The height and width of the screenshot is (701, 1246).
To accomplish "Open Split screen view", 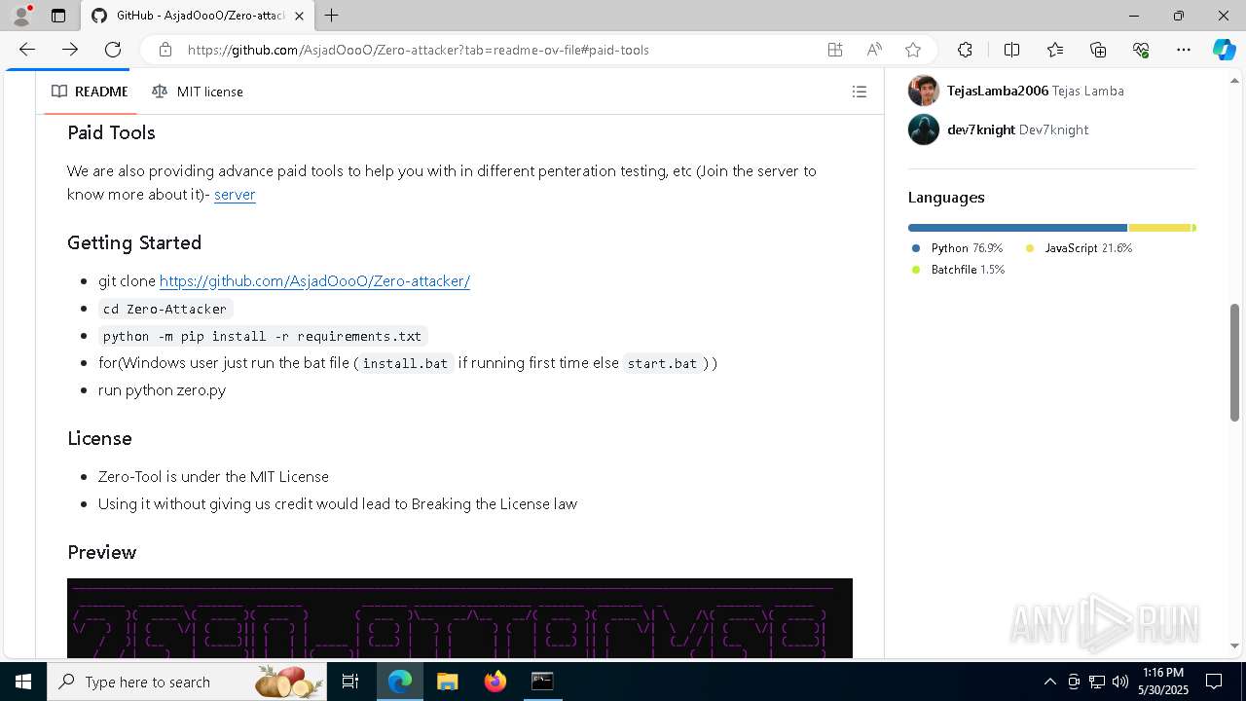I will 1011,50.
